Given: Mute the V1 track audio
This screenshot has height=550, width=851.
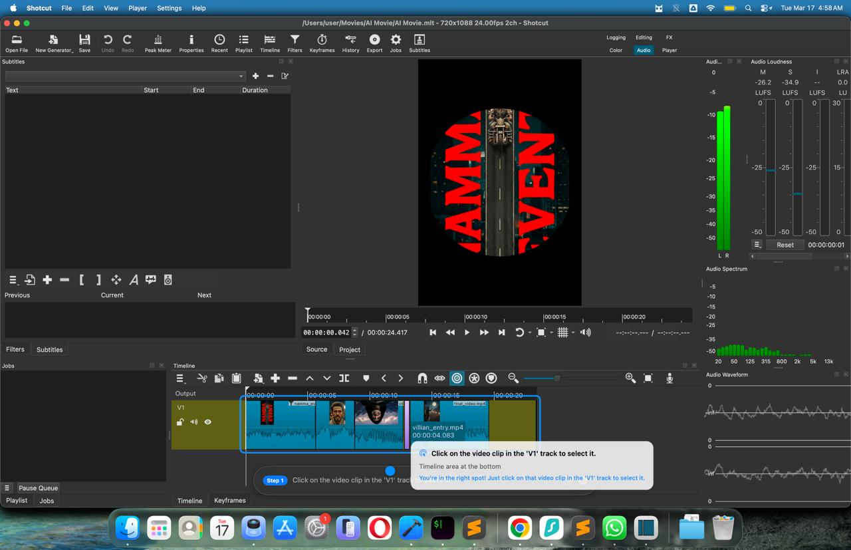Looking at the screenshot, I should coord(194,422).
